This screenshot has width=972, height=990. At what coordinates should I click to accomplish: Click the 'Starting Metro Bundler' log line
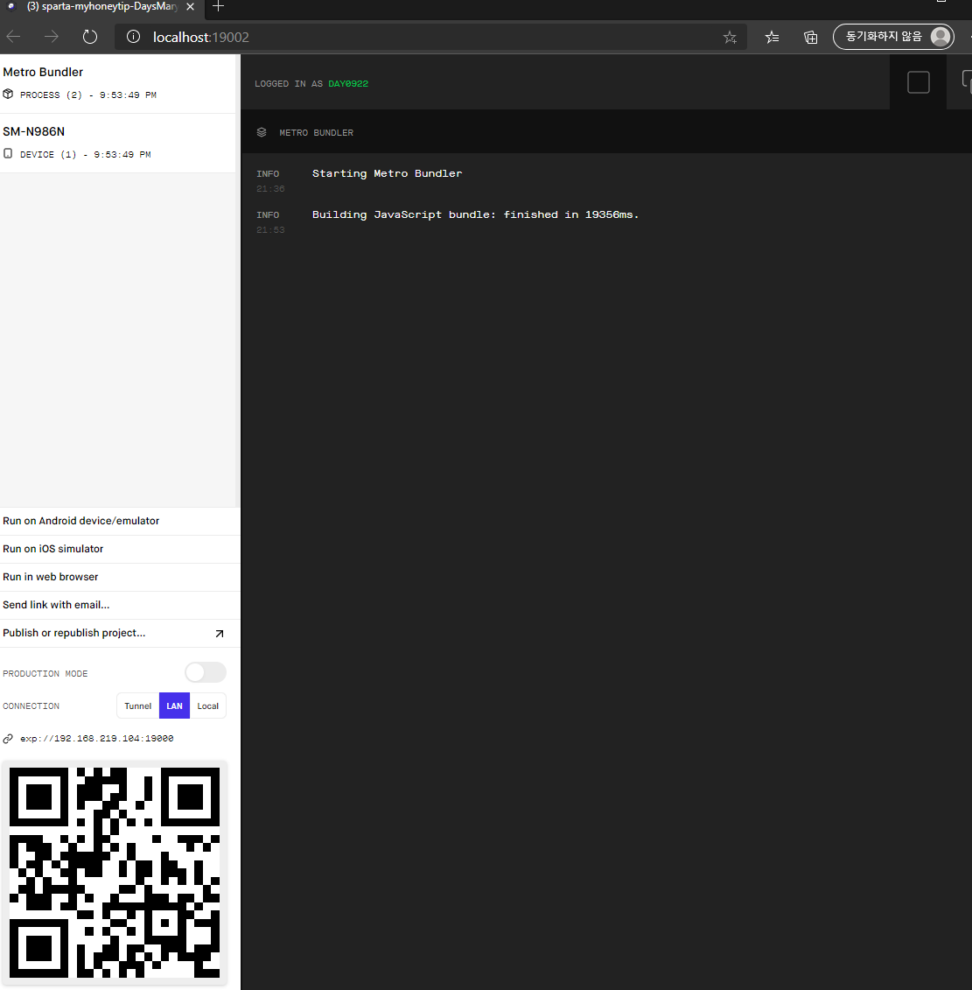click(x=387, y=173)
